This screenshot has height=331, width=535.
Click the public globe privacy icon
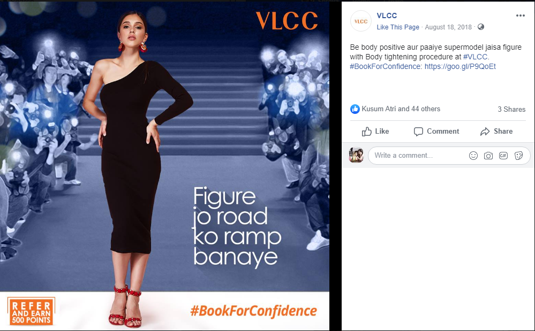pyautogui.click(x=481, y=27)
